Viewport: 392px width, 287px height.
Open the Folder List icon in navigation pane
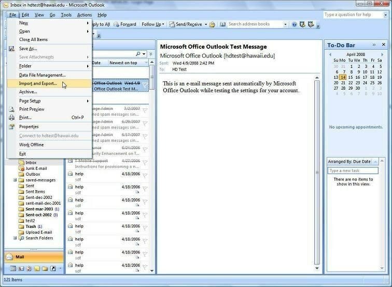pos(45,268)
